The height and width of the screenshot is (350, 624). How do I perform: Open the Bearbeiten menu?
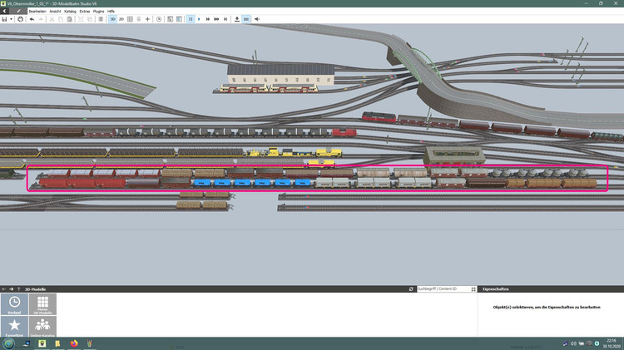pyautogui.click(x=37, y=11)
